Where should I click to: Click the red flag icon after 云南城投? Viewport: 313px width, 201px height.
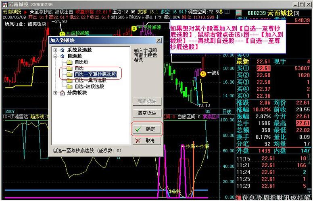pyautogui.click(x=25, y=12)
